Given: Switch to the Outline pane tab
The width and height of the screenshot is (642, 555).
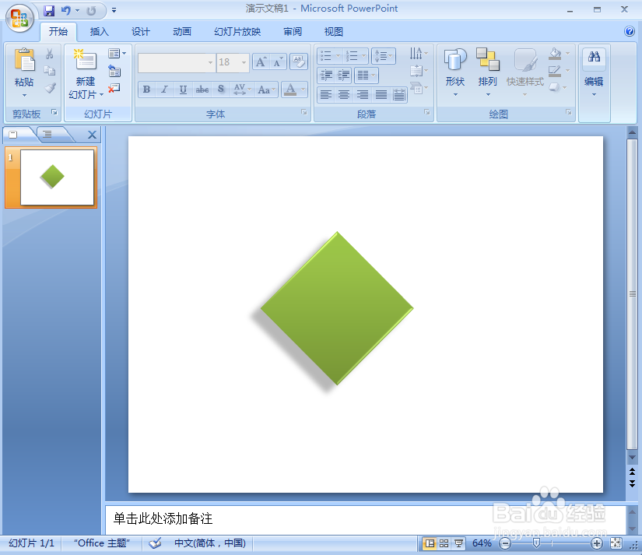Looking at the screenshot, I should [x=48, y=134].
